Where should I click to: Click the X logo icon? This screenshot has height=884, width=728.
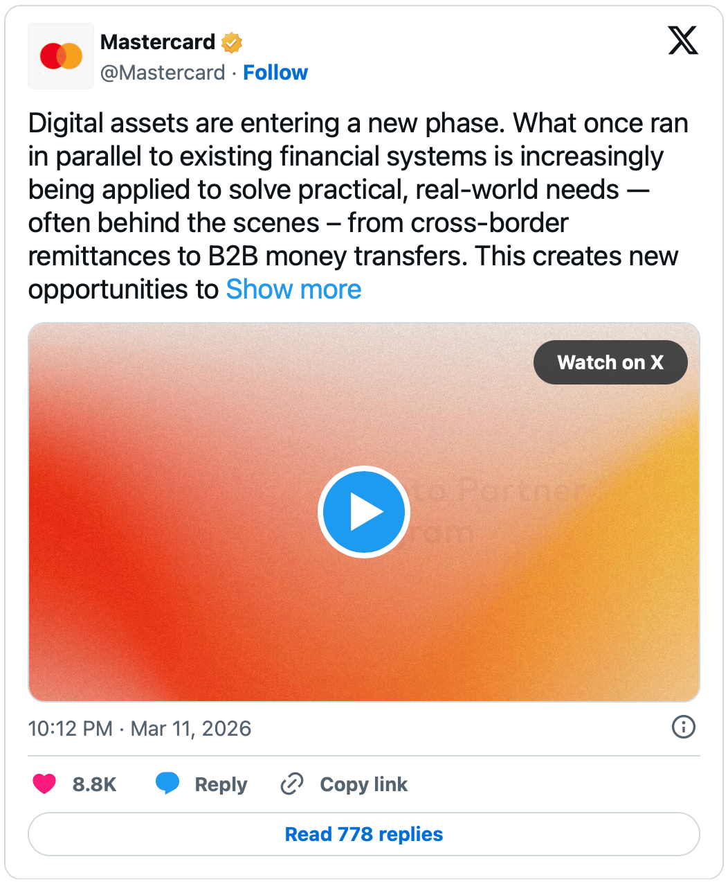[x=682, y=41]
